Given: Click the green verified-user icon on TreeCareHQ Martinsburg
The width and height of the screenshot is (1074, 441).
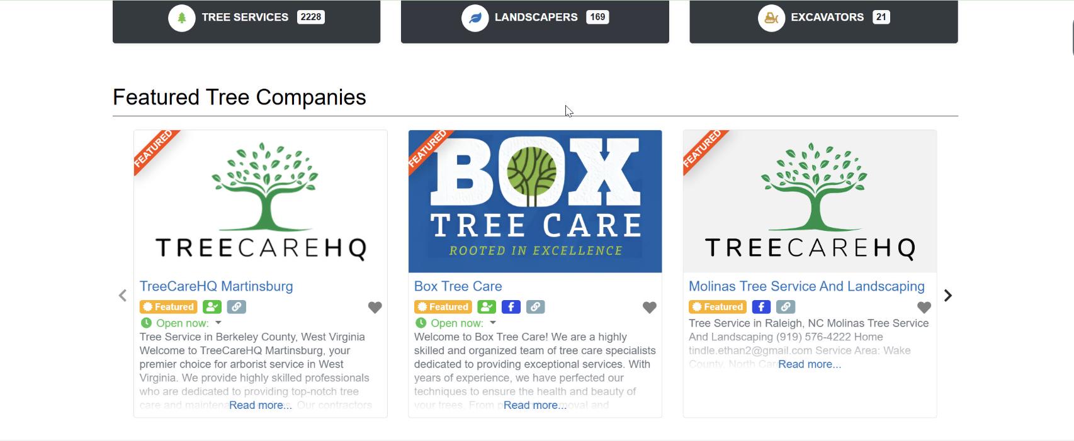Looking at the screenshot, I should coord(212,307).
